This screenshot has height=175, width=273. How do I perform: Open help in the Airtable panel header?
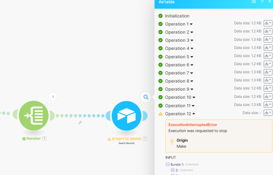pyautogui.click(x=262, y=2)
